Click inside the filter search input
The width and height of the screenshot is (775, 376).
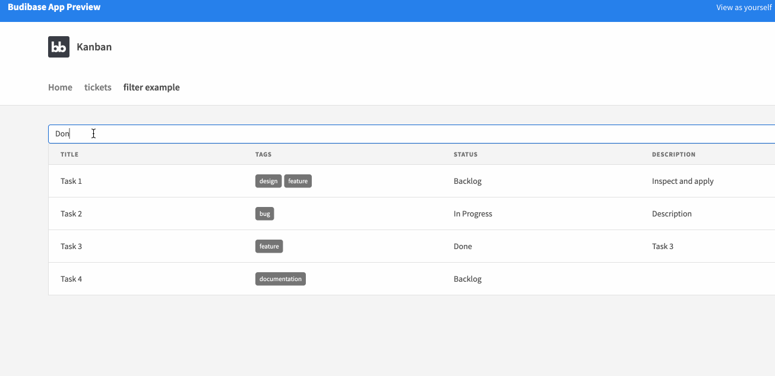pos(238,133)
